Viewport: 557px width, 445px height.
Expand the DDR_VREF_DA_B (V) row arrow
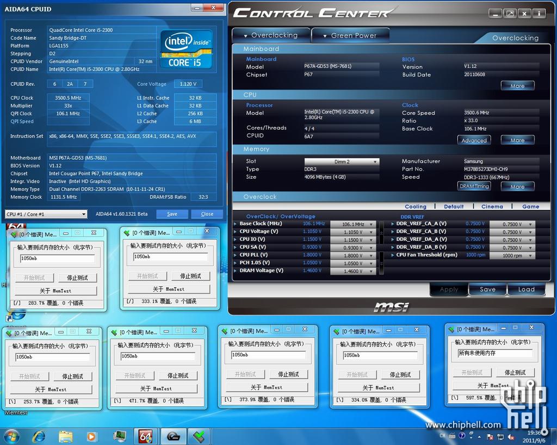393,247
